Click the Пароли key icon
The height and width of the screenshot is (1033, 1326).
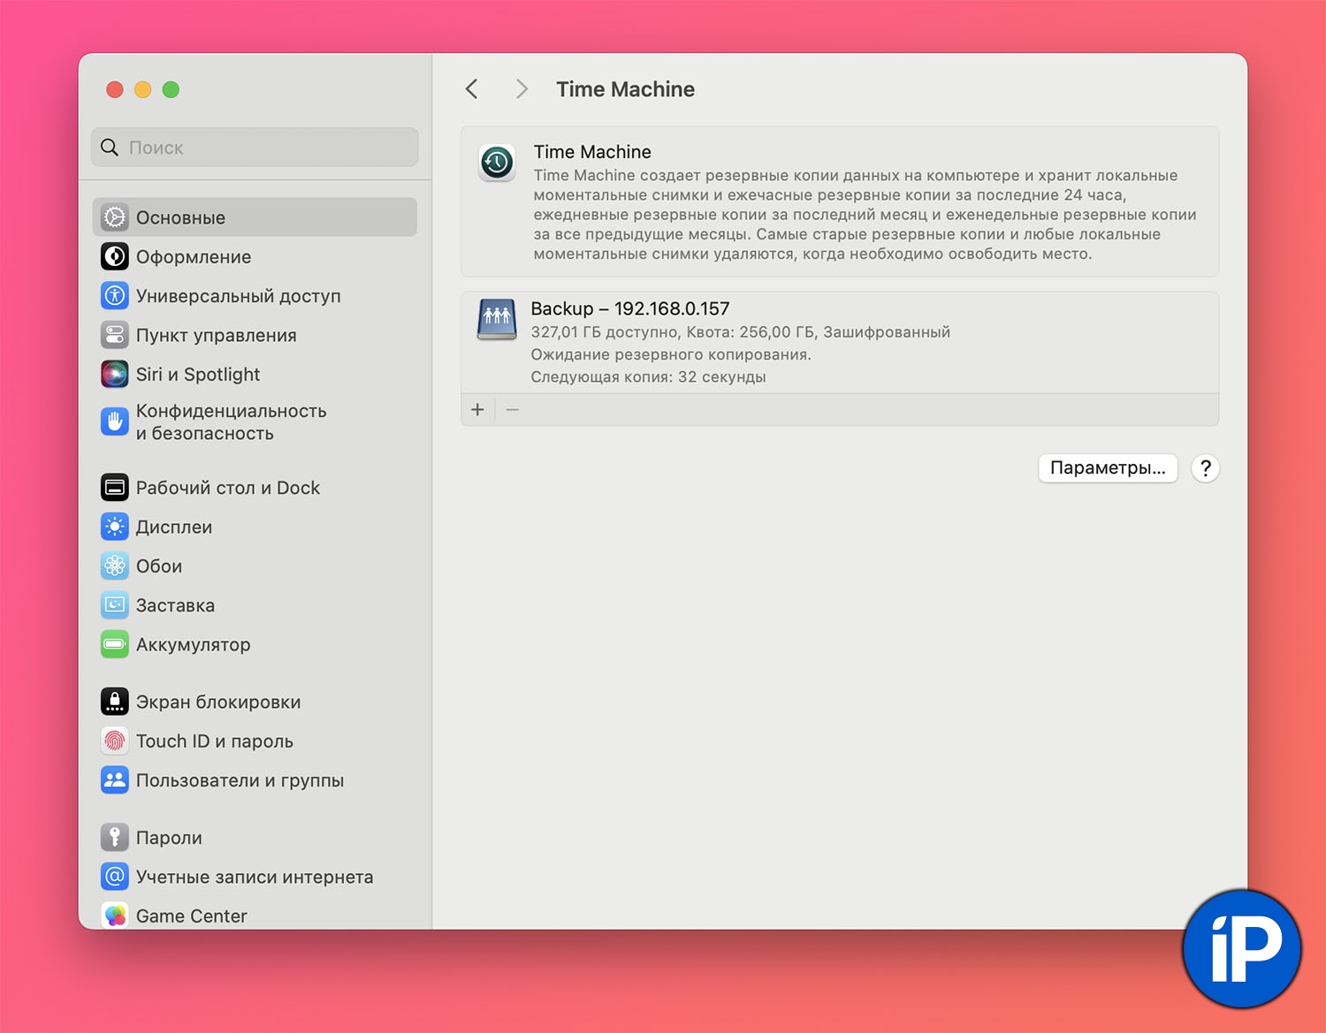[115, 838]
